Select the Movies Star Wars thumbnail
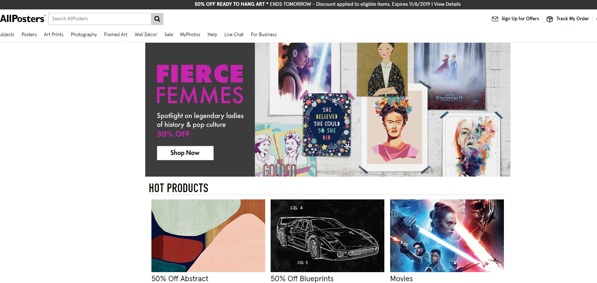 pos(447,236)
